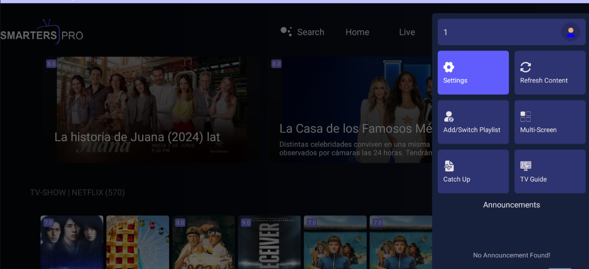Open the TV Guide monitor icon
This screenshot has height=269, width=589.
coord(525,166)
